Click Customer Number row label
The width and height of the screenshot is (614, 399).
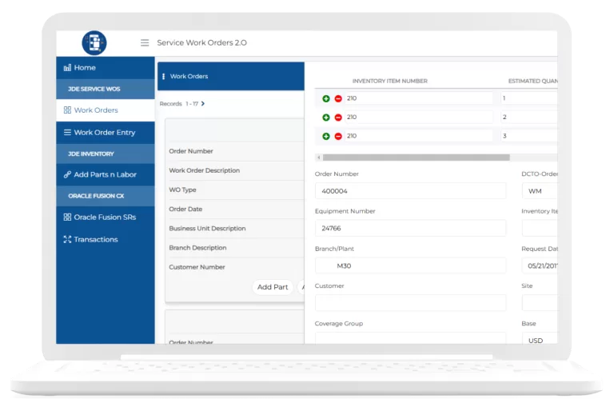[x=197, y=267]
